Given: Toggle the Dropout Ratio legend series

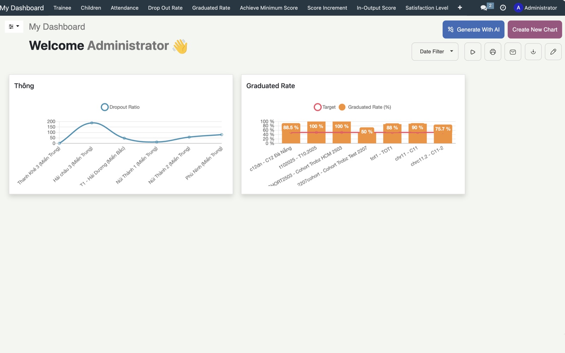Looking at the screenshot, I should click(120, 107).
